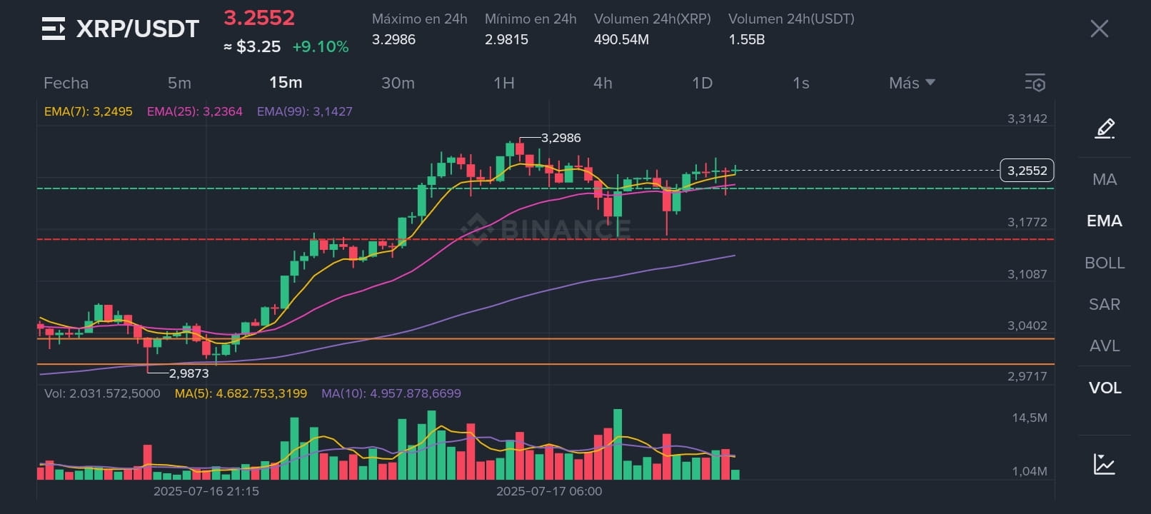This screenshot has width=1151, height=514.
Task: Click the 3,2552 current price label
Action: (x=1027, y=171)
